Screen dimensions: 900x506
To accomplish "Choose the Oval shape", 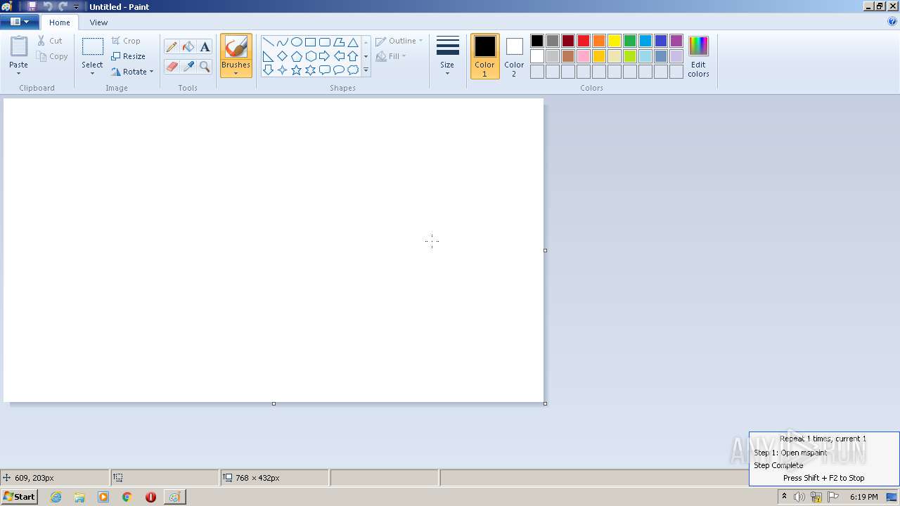I will (x=296, y=42).
